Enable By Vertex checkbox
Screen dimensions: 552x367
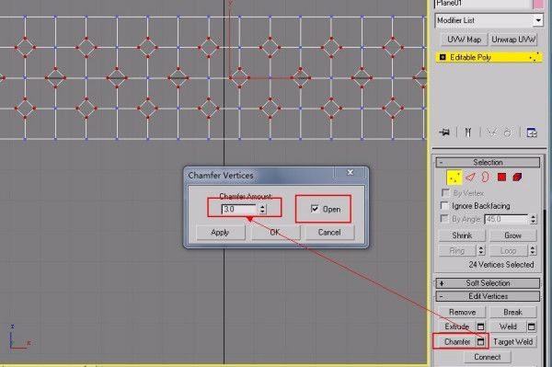(445, 193)
